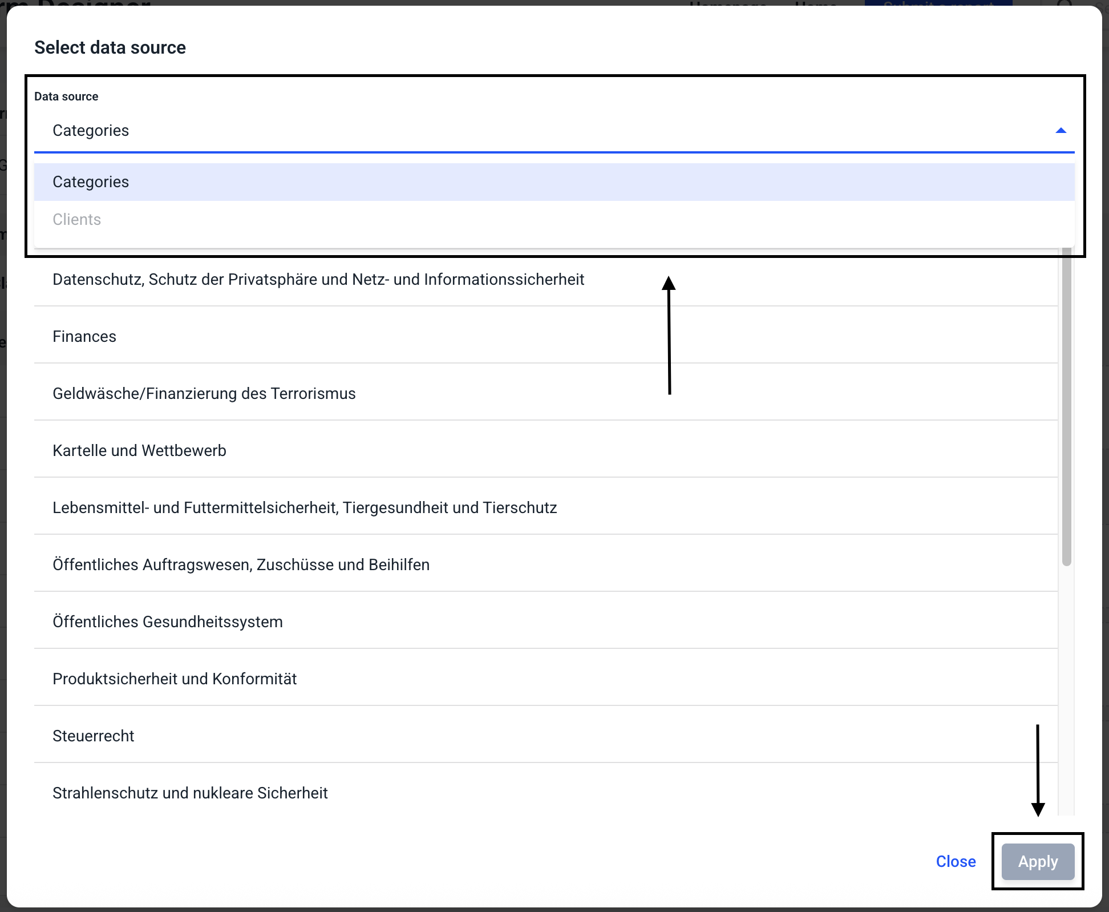The width and height of the screenshot is (1109, 912).
Task: Choose Produktsicherheit und Konformität item
Action: point(175,679)
